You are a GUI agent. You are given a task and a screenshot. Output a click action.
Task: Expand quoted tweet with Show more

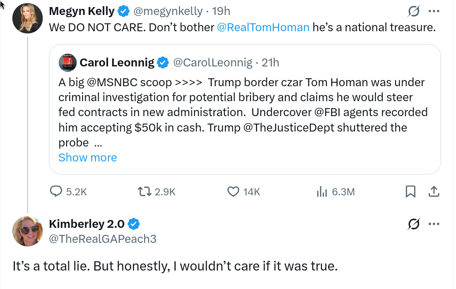pos(88,157)
